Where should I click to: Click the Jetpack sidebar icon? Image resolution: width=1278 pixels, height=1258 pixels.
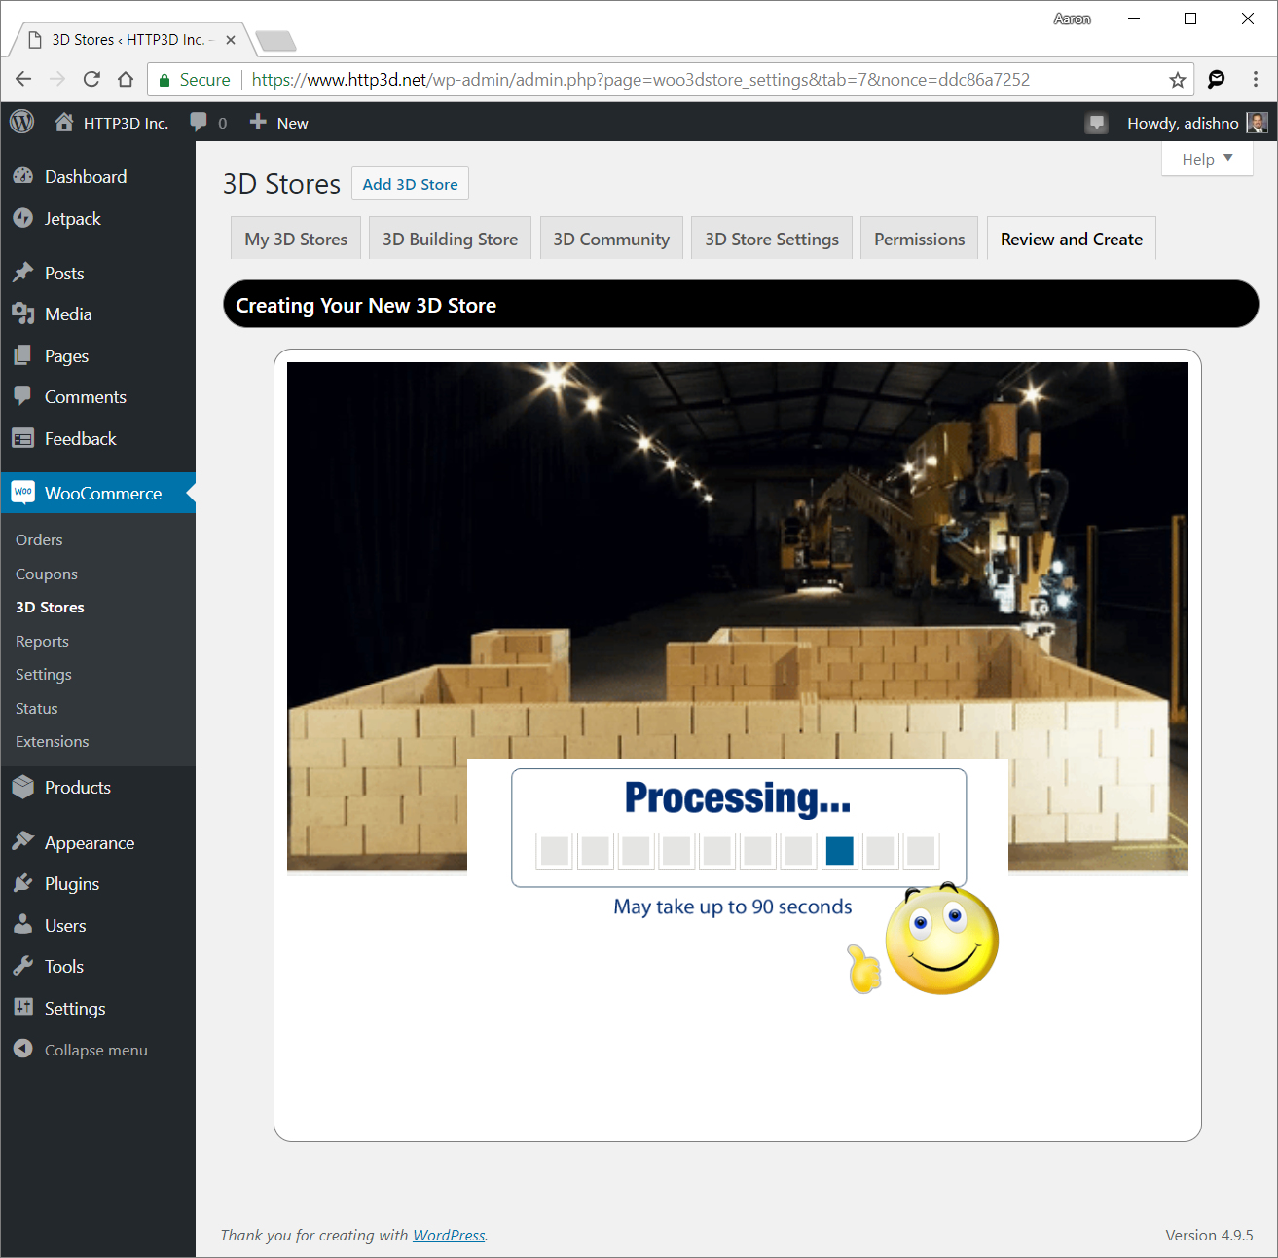pyautogui.click(x=23, y=219)
